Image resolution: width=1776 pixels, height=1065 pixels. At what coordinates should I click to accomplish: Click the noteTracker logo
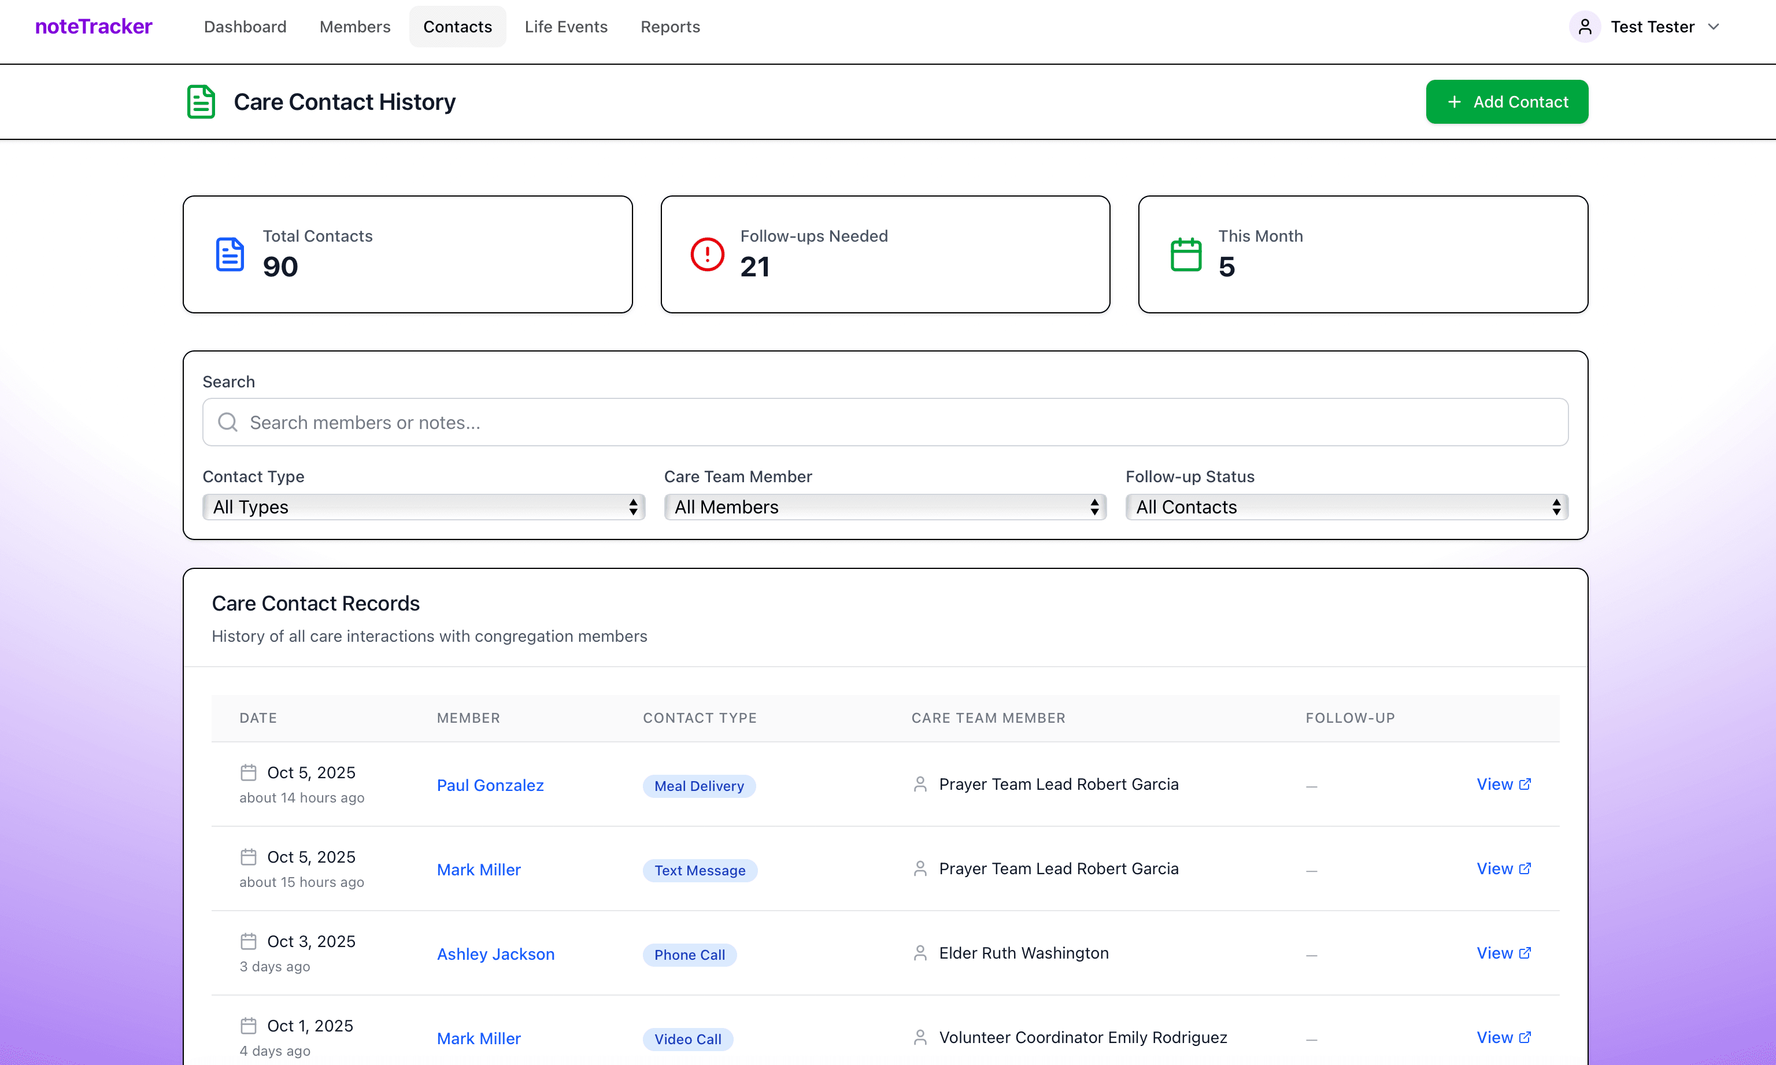[93, 27]
